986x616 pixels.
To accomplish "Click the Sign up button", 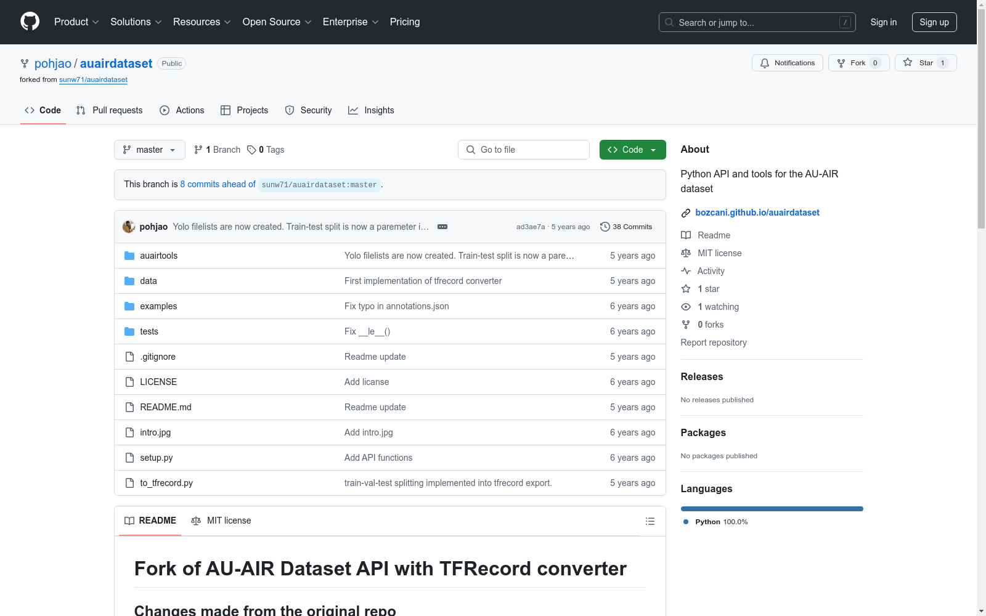I will tap(934, 22).
